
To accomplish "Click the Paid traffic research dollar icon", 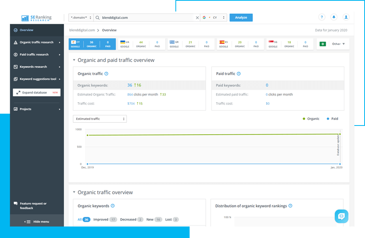I will [x=15, y=54].
